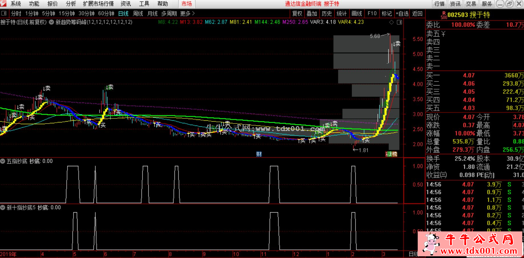Switch to the 5分钟 period
The width and height of the screenshot is (524, 258).
pos(49,13)
